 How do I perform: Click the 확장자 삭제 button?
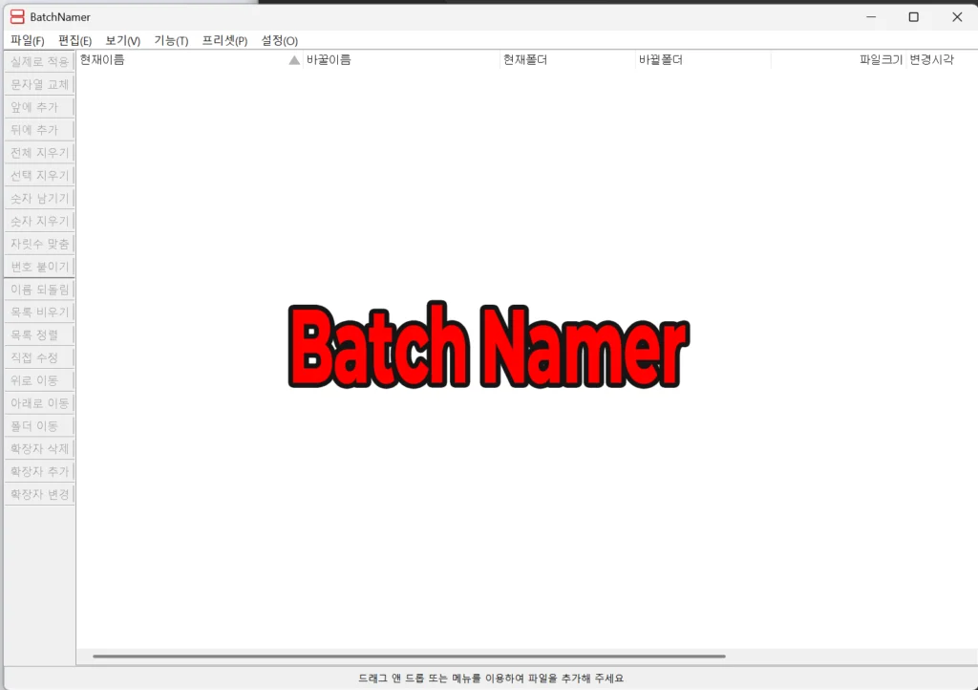point(39,448)
